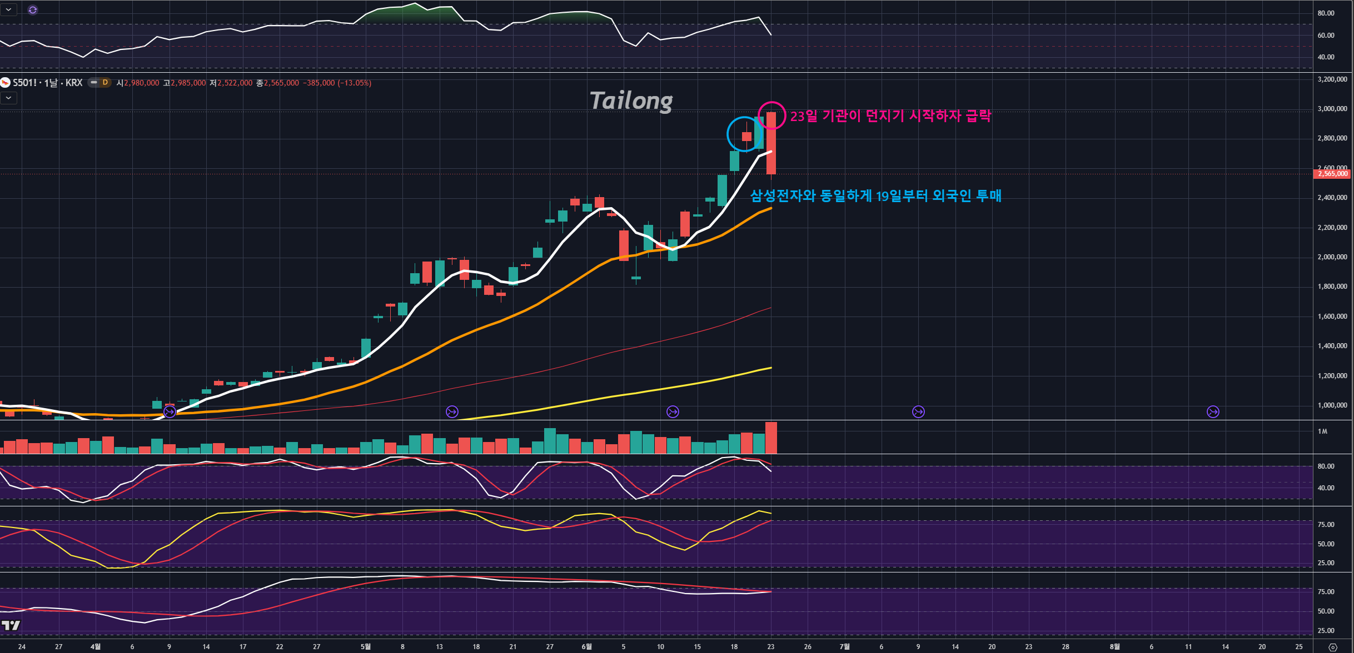Click the low value 2,522,000 in the legend
The image size is (1354, 653).
tap(235, 83)
